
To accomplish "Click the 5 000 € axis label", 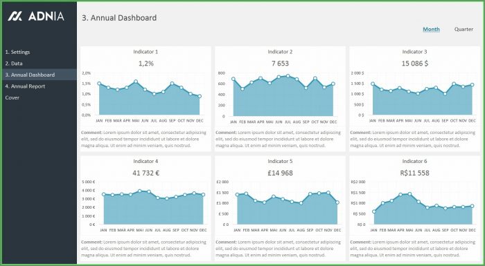I will coord(89,182).
